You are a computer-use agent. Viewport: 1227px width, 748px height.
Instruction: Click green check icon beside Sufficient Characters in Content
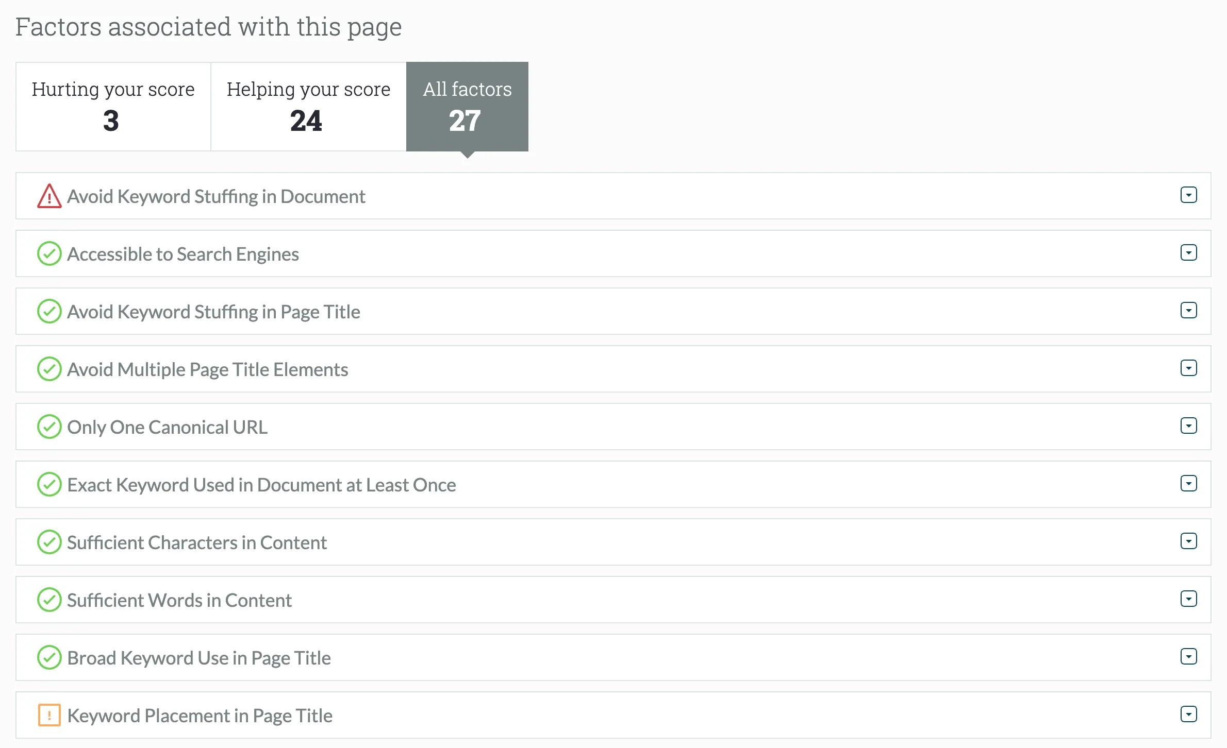click(49, 542)
